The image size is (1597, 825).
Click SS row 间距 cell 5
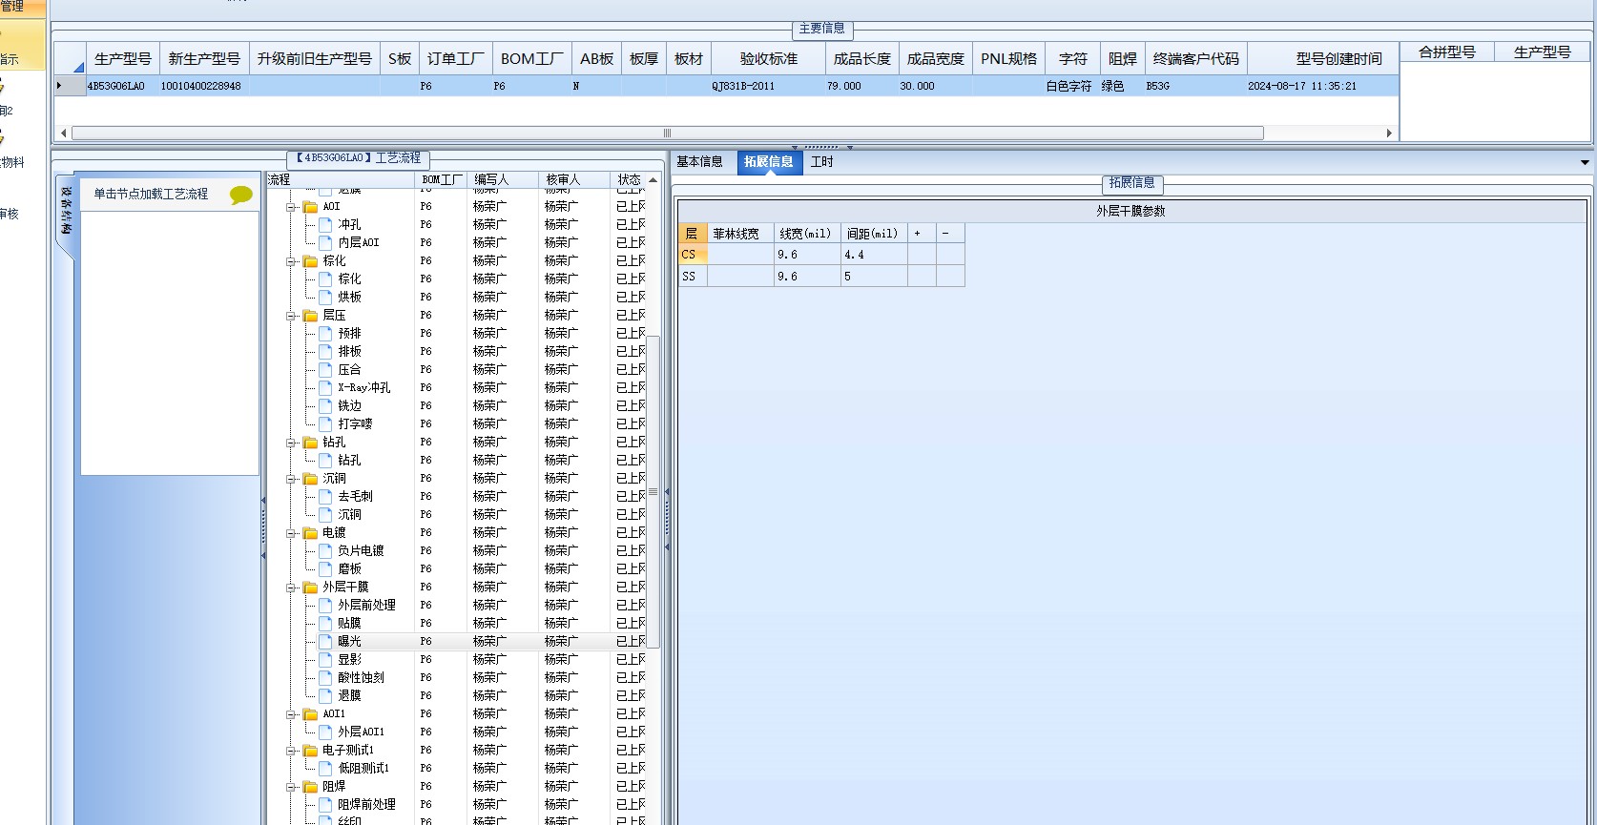click(874, 277)
